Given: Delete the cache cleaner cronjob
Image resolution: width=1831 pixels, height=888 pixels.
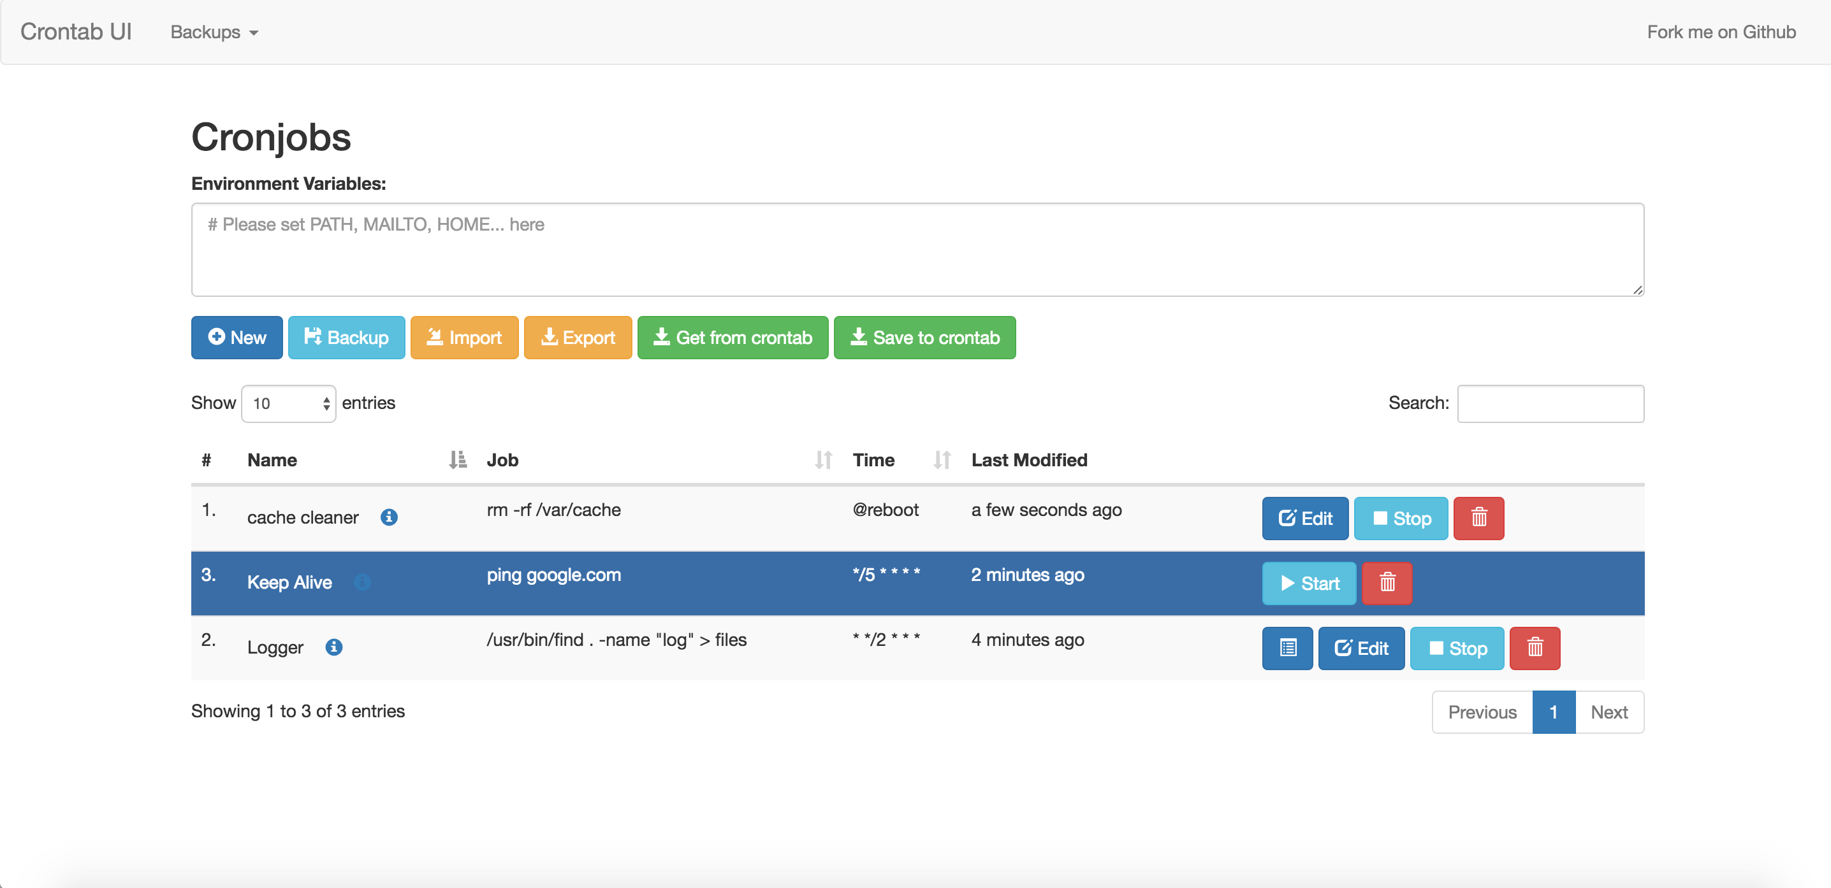Looking at the screenshot, I should coord(1478,519).
